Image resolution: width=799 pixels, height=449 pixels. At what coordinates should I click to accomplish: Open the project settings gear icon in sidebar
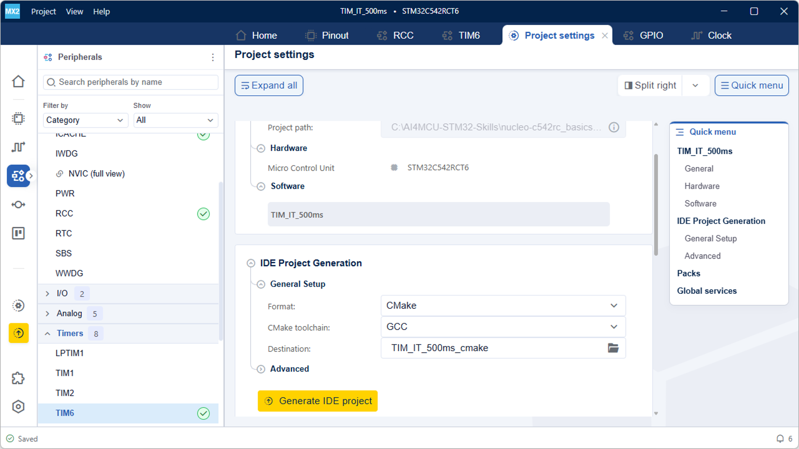point(18,306)
